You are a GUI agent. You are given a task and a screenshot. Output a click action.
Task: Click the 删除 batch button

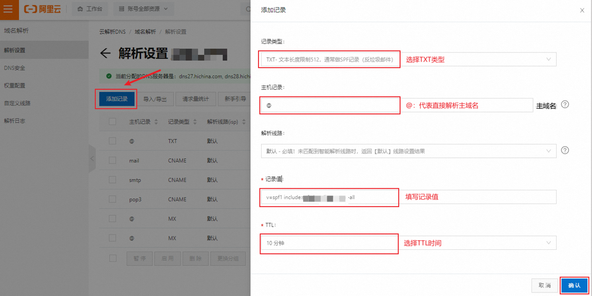click(195, 259)
